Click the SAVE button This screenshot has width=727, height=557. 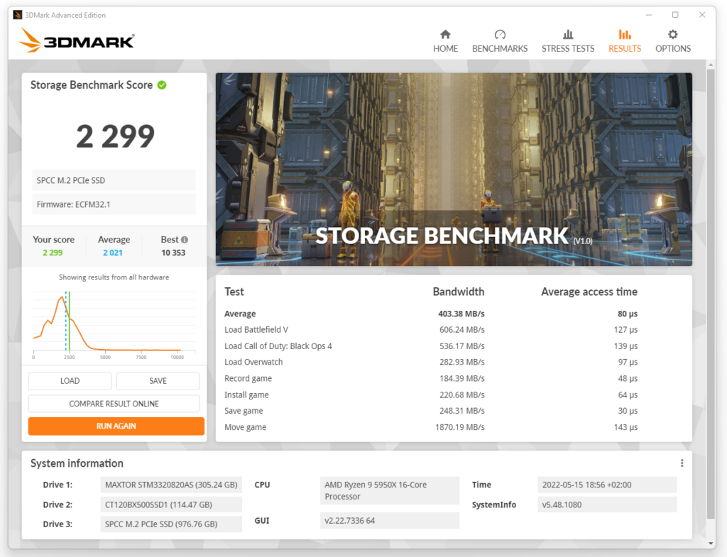158,381
